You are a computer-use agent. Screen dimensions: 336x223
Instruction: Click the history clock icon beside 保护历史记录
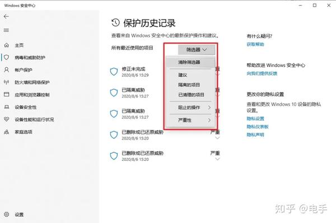115,23
